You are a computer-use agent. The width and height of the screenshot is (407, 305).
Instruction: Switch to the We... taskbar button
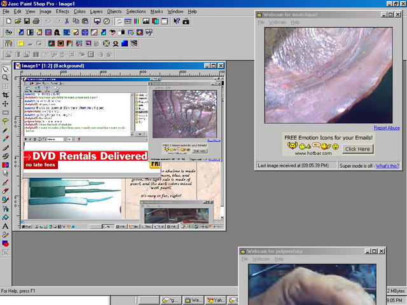point(193,301)
